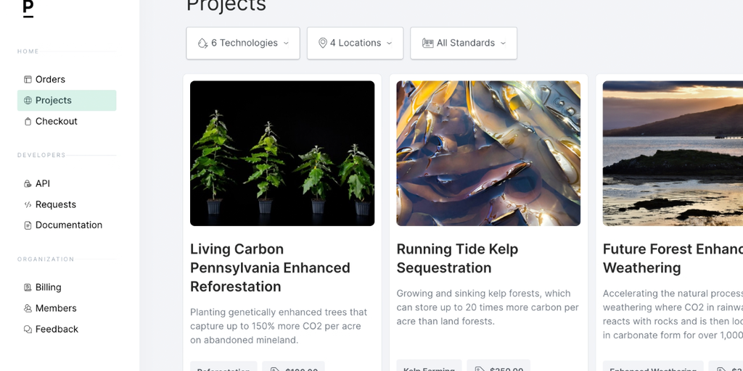Expand the 4 Locations filter dropdown

[355, 43]
